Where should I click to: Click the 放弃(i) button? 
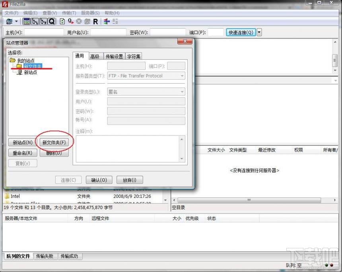[x=130, y=180]
